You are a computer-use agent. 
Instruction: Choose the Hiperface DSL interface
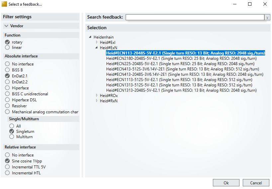7,100
